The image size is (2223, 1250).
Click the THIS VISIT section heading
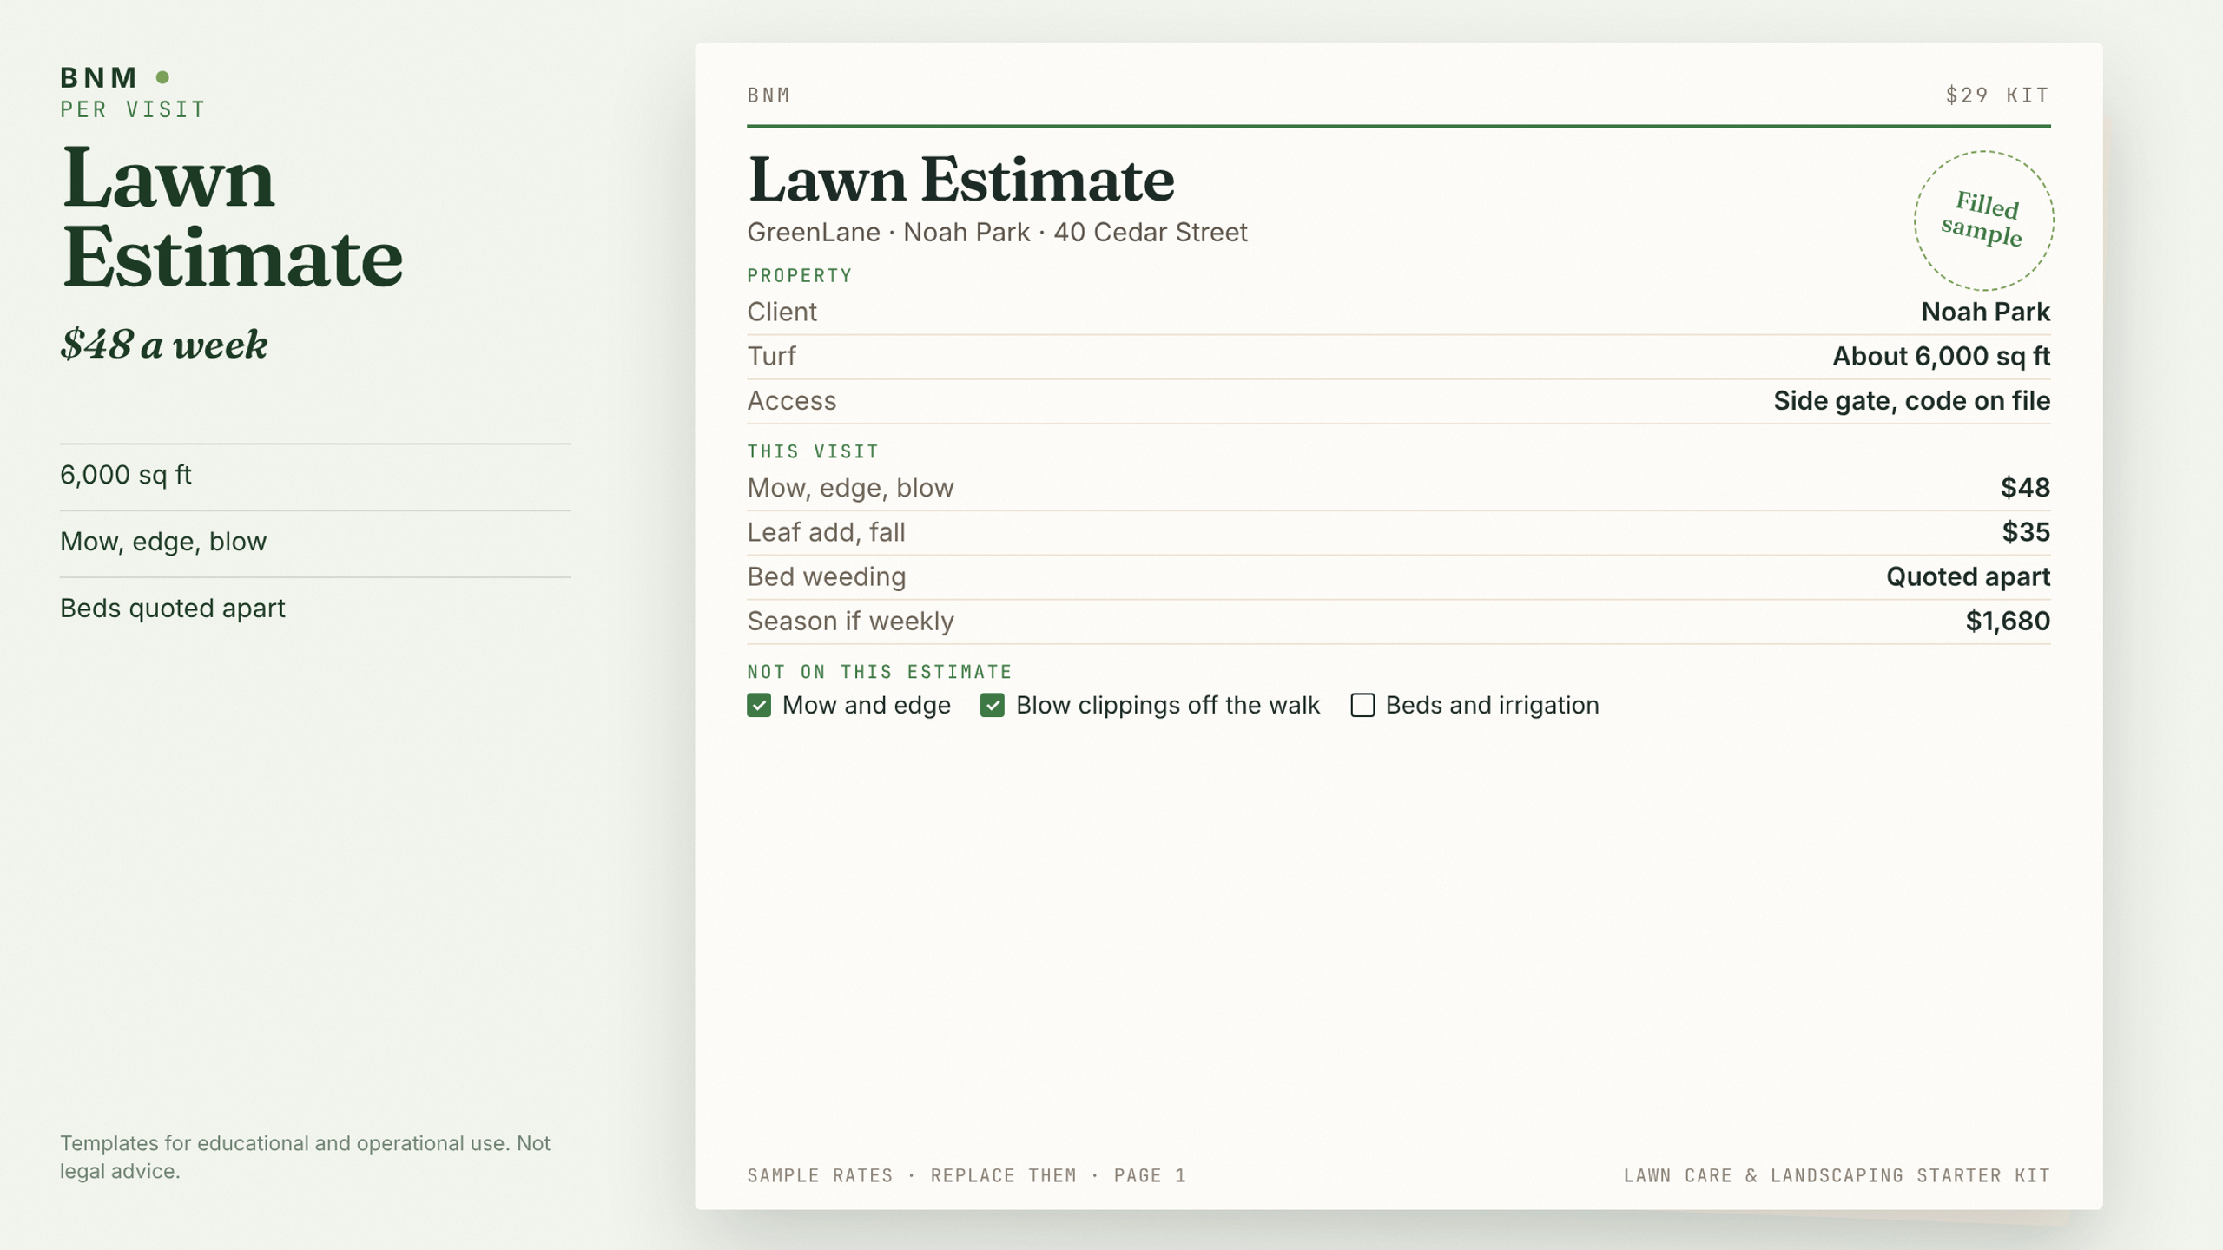(813, 451)
